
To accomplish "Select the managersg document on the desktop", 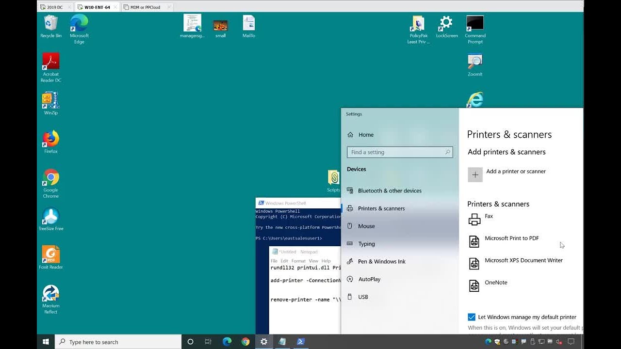I will 192,26.
